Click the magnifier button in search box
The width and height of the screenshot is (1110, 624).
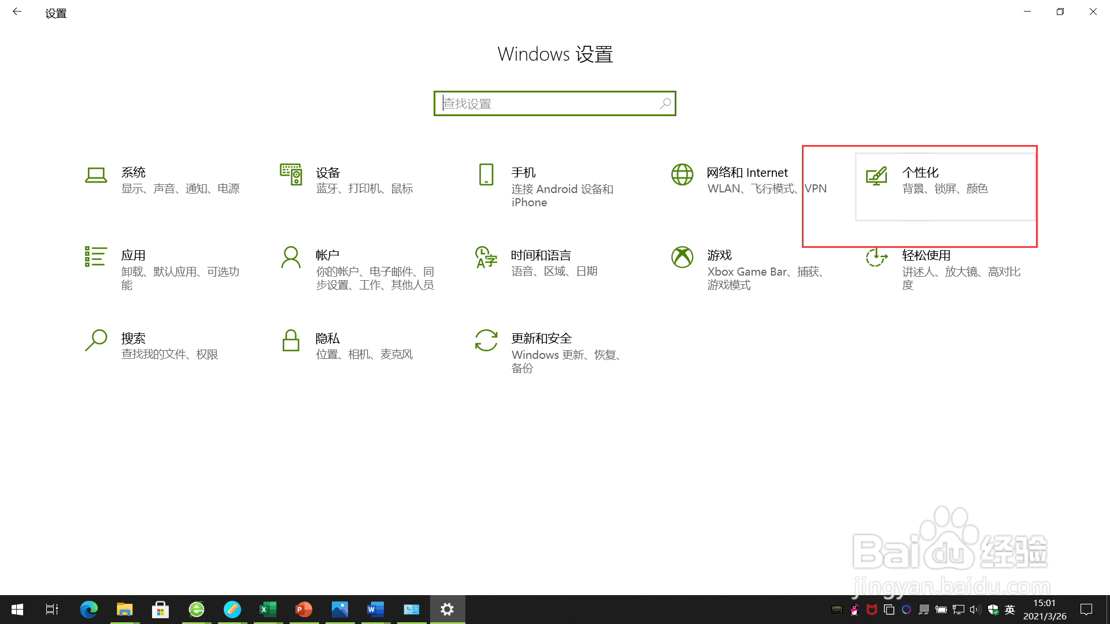tap(665, 103)
